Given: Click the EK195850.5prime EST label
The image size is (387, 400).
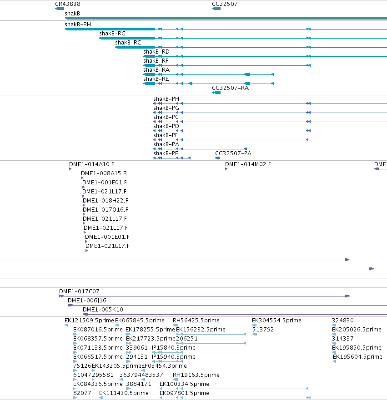Looking at the screenshot, I should click(357, 348).
